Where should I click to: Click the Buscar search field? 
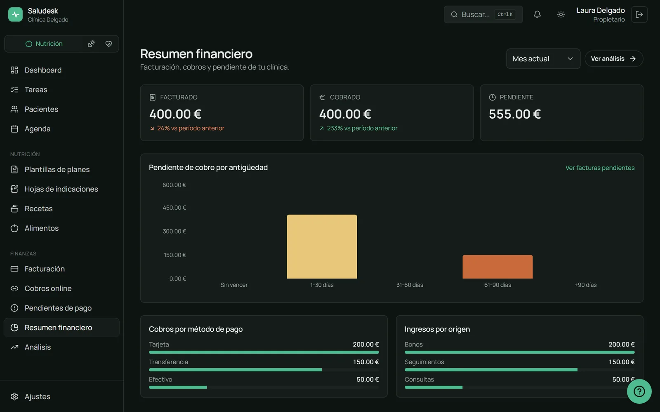pyautogui.click(x=483, y=14)
